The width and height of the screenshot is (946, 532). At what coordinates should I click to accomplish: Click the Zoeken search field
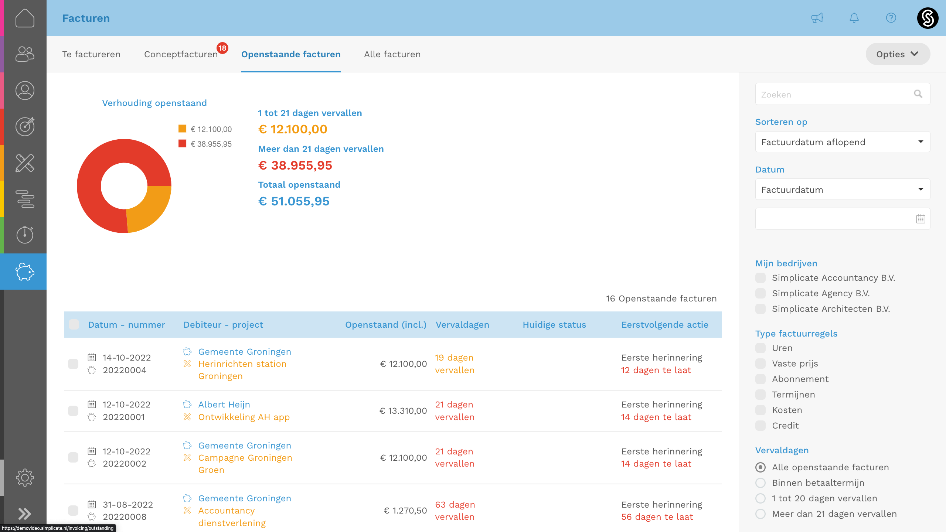[x=831, y=94]
